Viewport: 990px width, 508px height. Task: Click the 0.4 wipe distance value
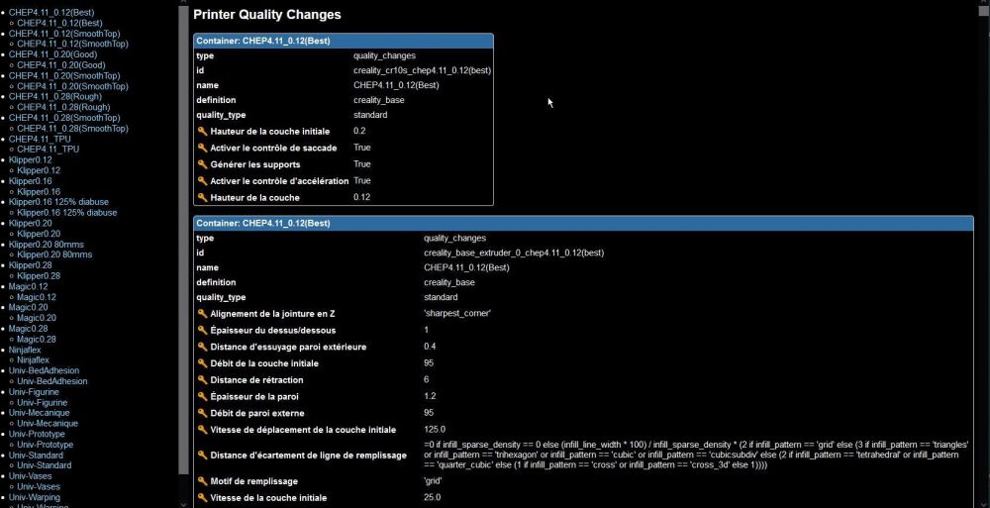pyautogui.click(x=430, y=347)
